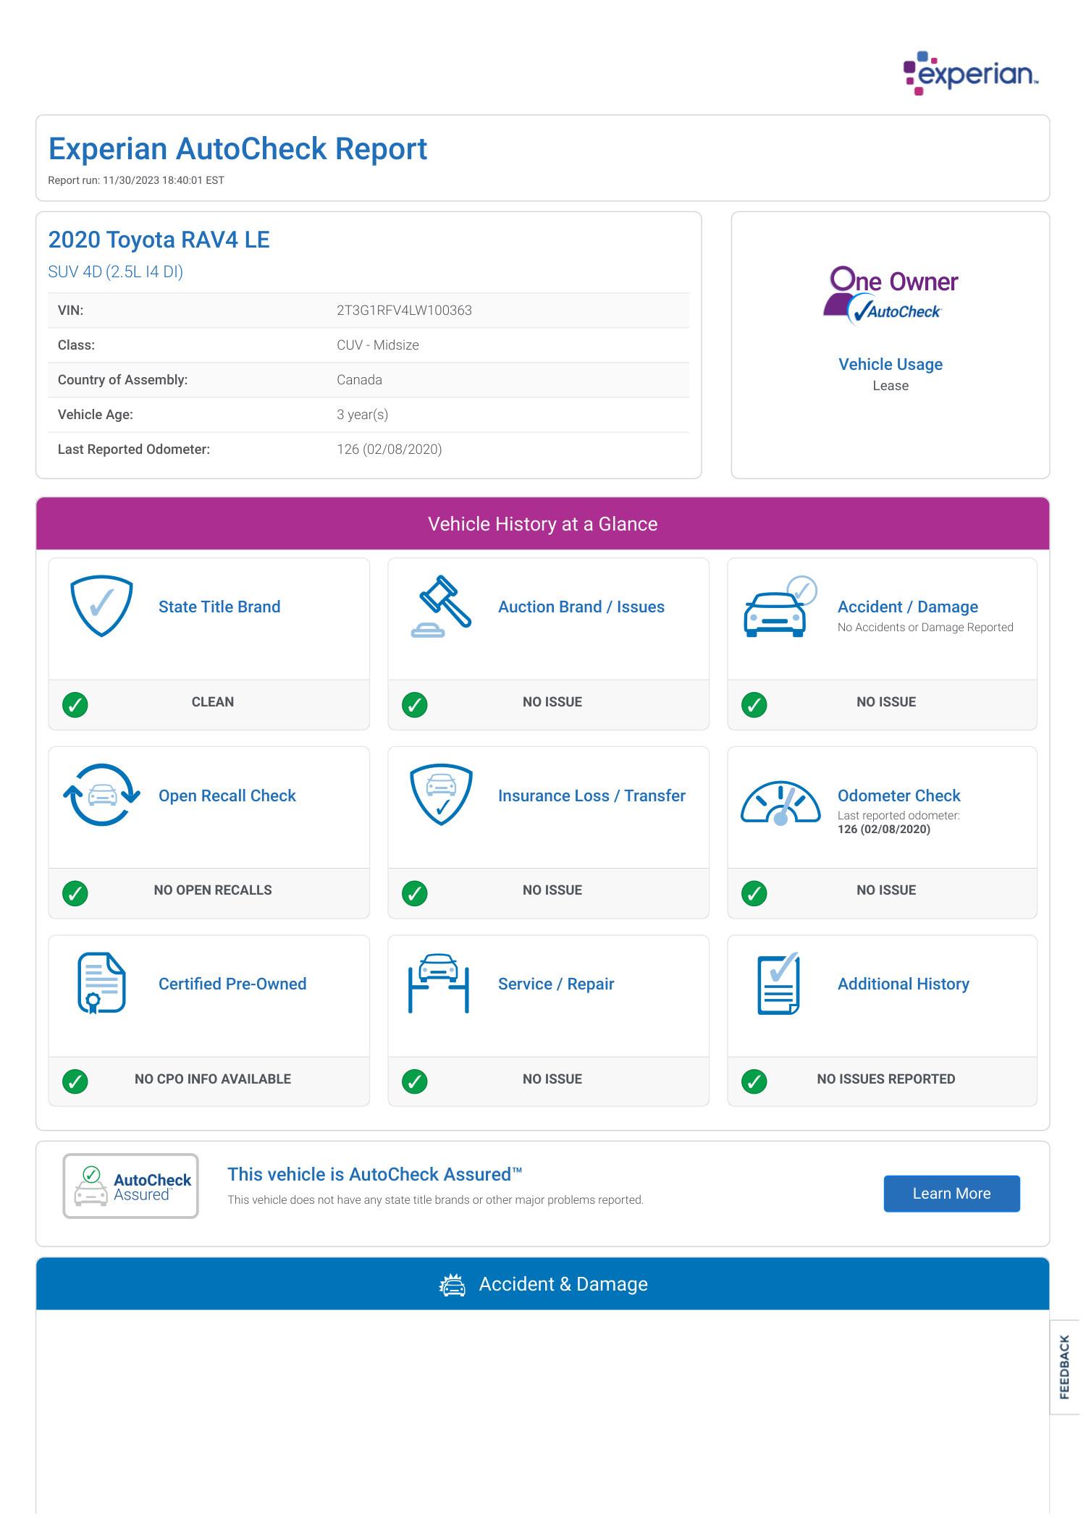
Task: Click green checkmark beside NO ISSUES REPORTED
Action: coord(754,1081)
